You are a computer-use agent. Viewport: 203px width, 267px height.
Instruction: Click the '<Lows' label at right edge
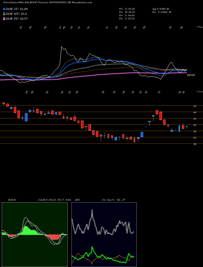(200, 91)
